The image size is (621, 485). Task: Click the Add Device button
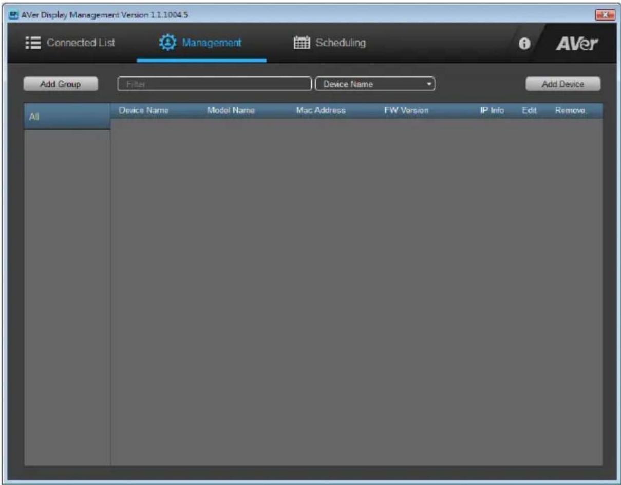(x=563, y=84)
